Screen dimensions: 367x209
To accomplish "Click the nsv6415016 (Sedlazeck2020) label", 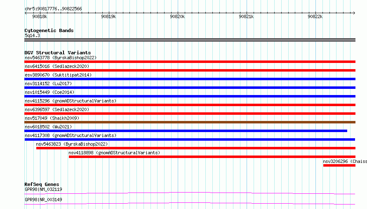I will pos(57,66).
